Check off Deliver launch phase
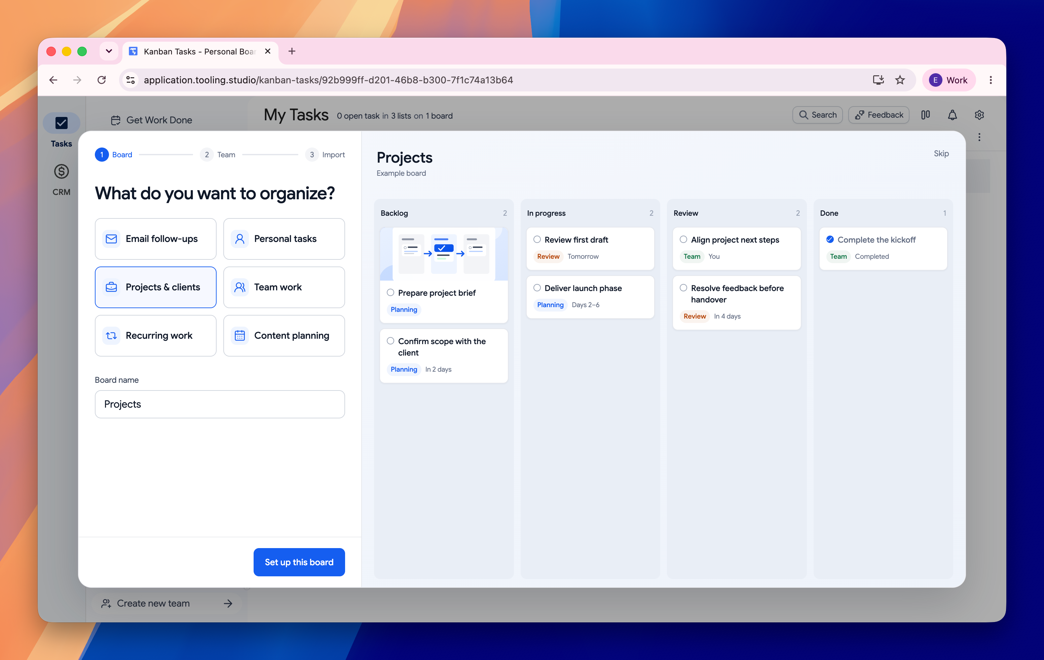 (537, 288)
